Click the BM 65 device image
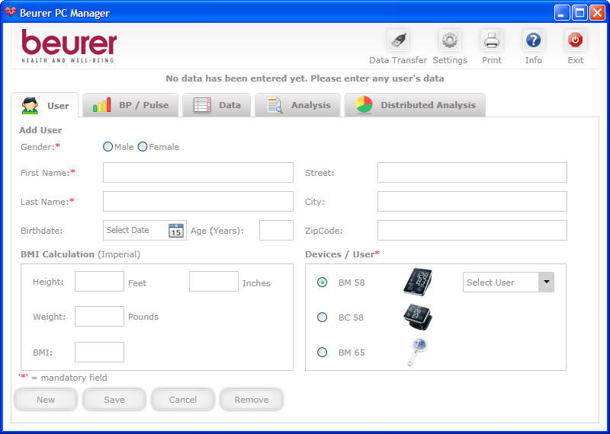Image resolution: width=610 pixels, height=434 pixels. (416, 352)
